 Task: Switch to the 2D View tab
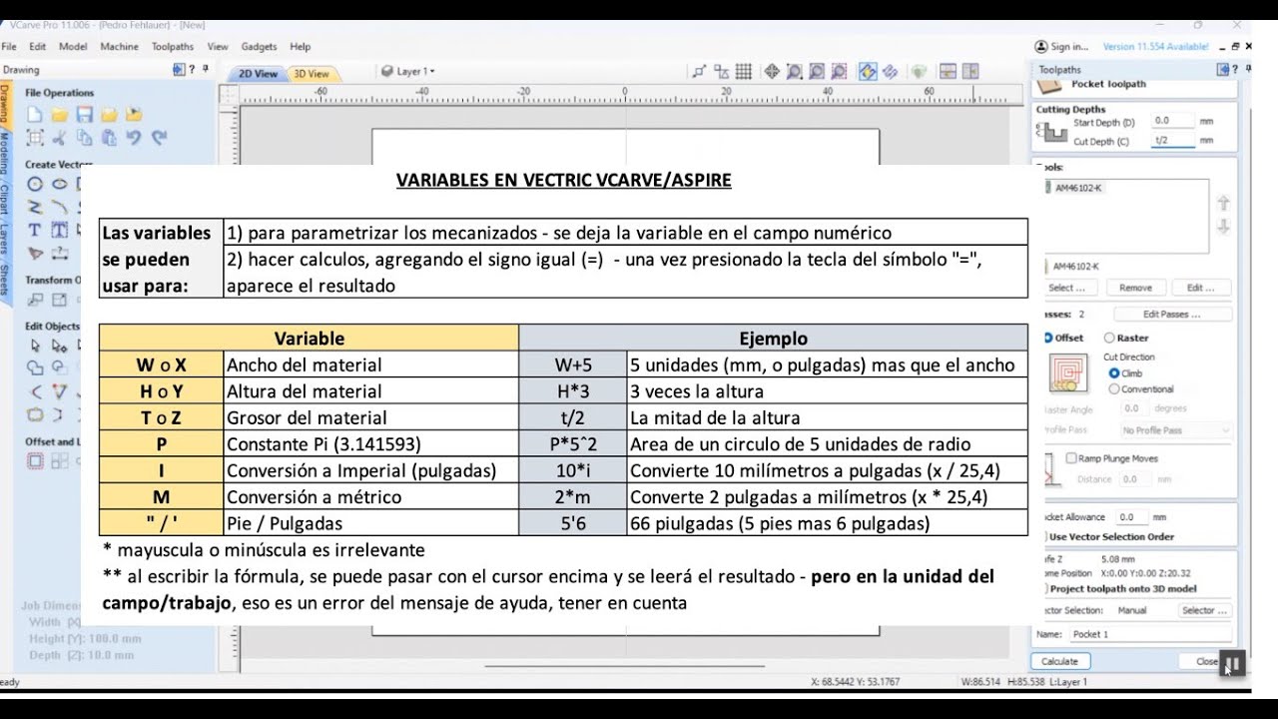coord(258,74)
